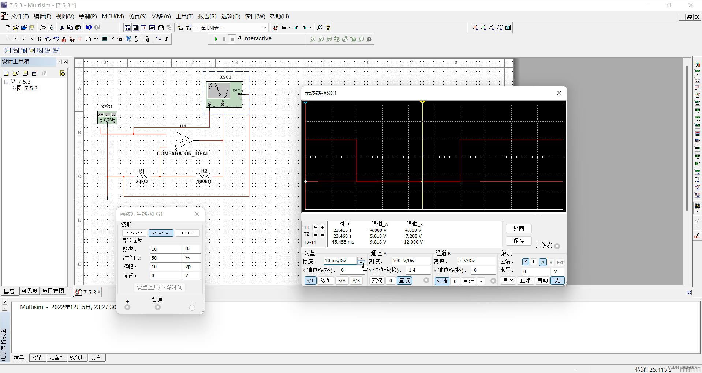Click the 反向 button in the oscilloscope
The width and height of the screenshot is (702, 373).
tap(519, 228)
